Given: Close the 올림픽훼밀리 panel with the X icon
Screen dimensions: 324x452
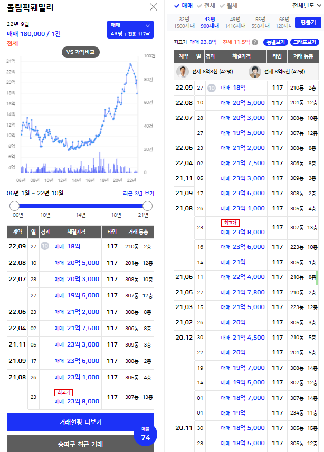Looking at the screenshot, I should tap(154, 7).
